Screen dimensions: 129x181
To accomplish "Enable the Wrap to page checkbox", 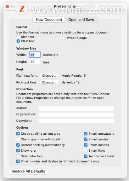I will tap(64, 38).
